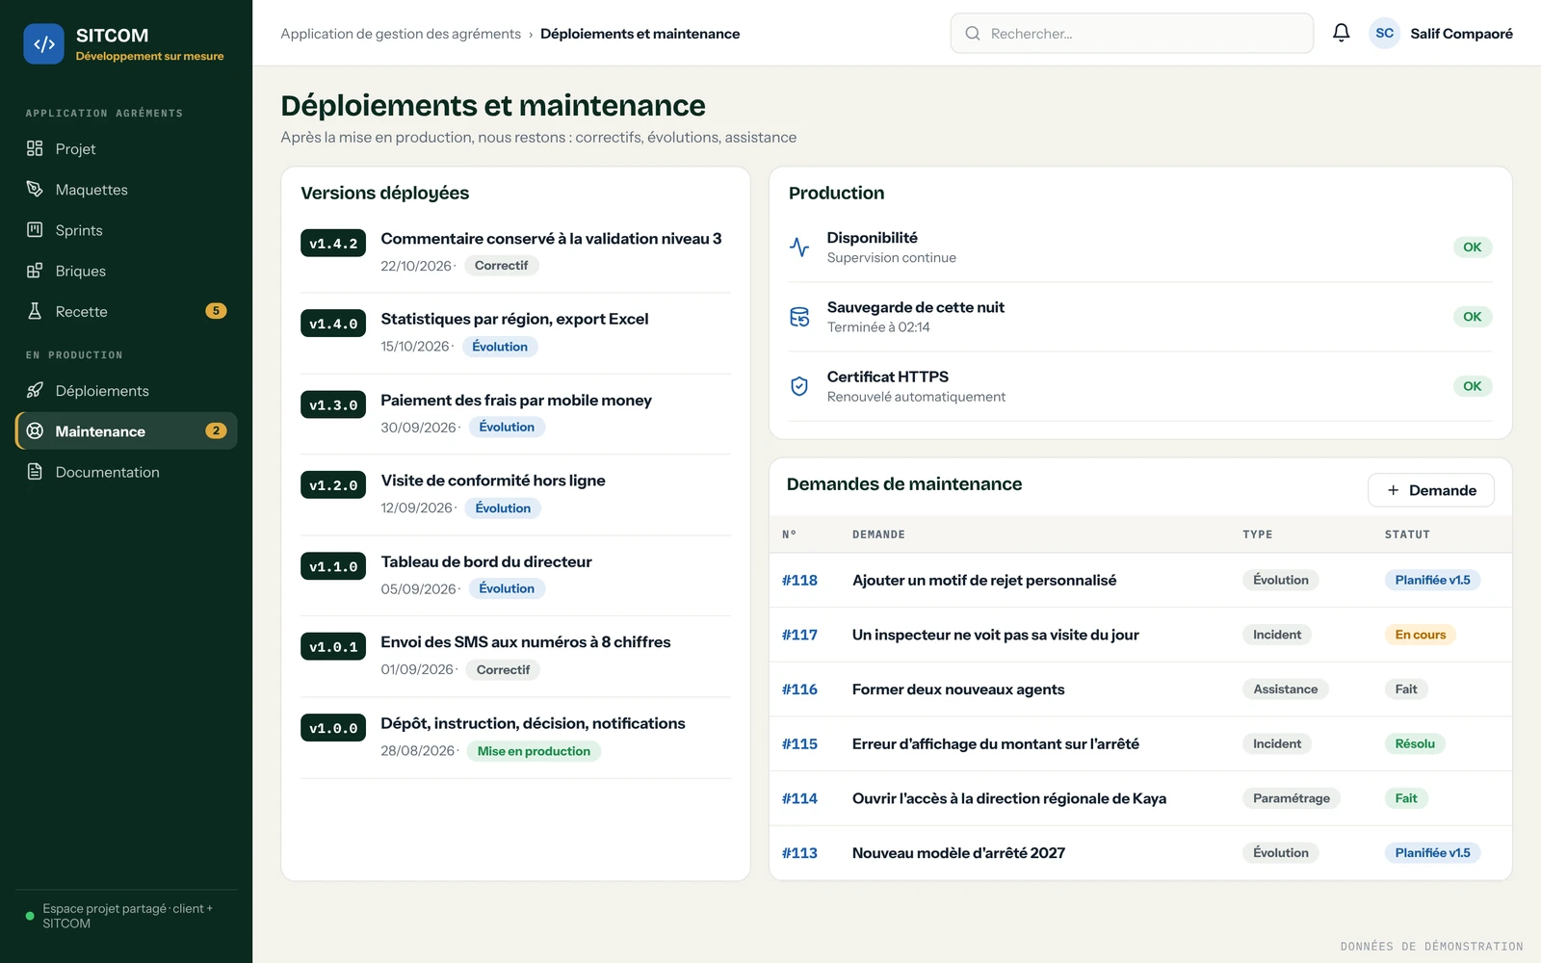The height and width of the screenshot is (963, 1541).
Task: Click the Fait status of request #114
Action: (1406, 798)
